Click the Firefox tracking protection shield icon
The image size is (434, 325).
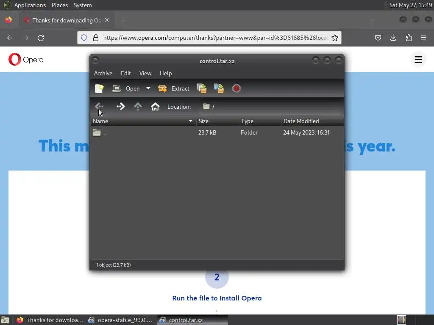pyautogui.click(x=84, y=38)
